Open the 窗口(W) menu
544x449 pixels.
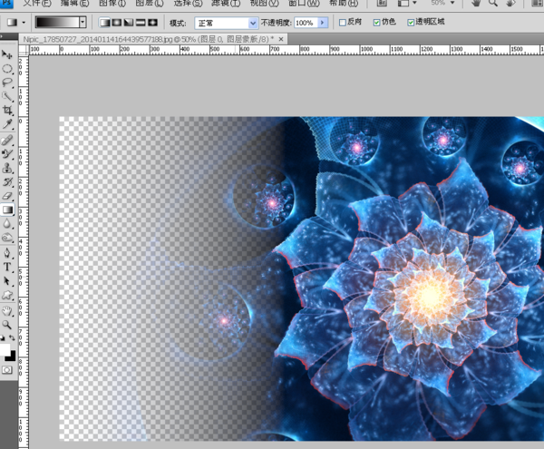click(304, 4)
